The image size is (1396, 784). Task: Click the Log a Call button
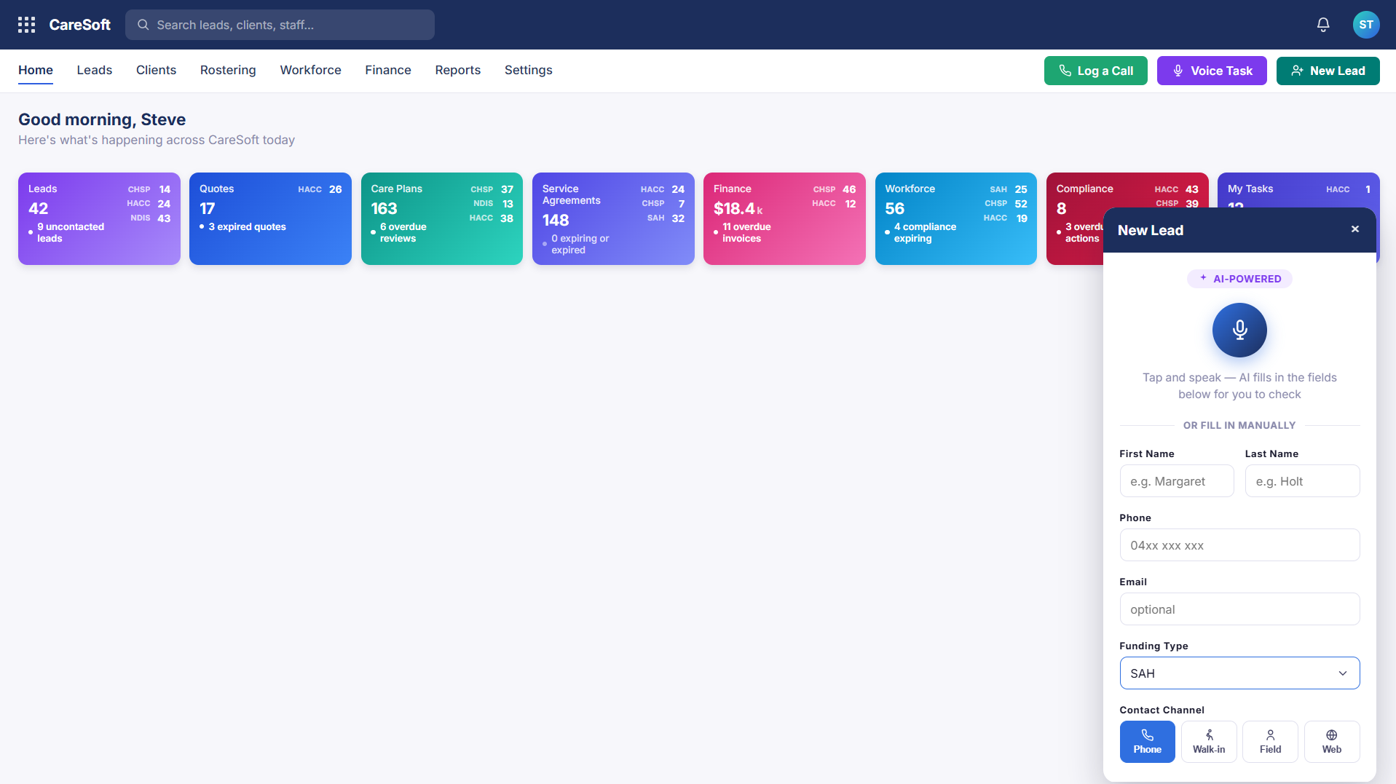(1095, 71)
